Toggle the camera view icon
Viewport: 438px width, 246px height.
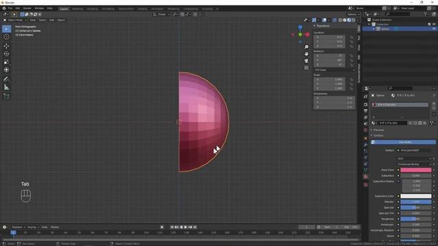[x=307, y=61]
